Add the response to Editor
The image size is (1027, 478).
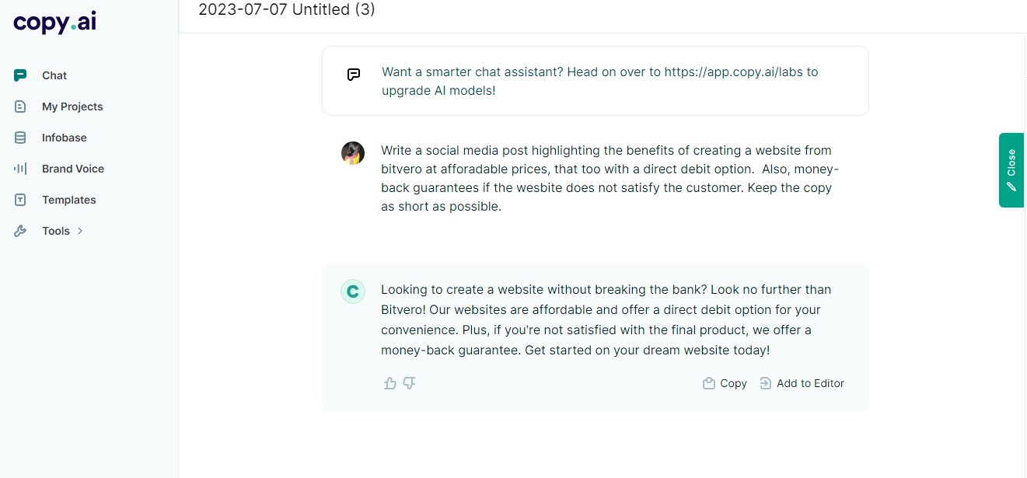[802, 383]
